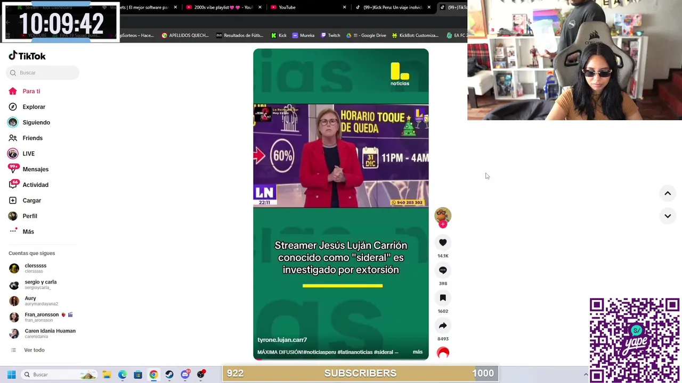The image size is (682, 383).
Task: Open comments on the video
Action: [x=443, y=270]
